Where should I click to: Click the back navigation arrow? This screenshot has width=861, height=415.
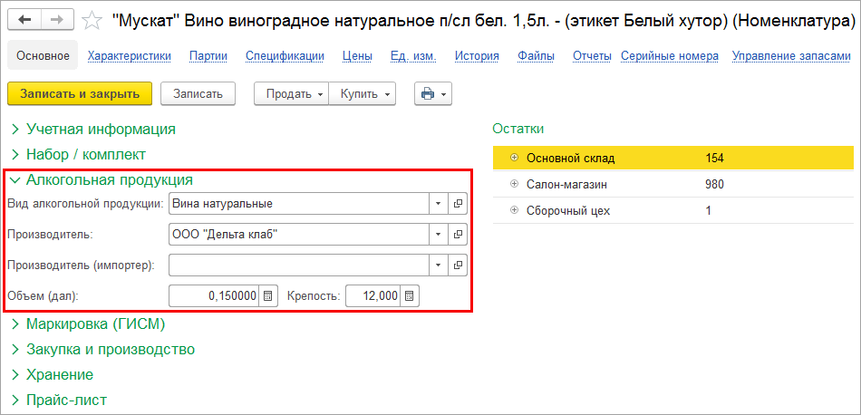[24, 19]
